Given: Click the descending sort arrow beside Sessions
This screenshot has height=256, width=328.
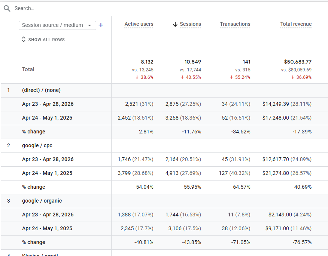Looking at the screenshot, I should (x=175, y=24).
